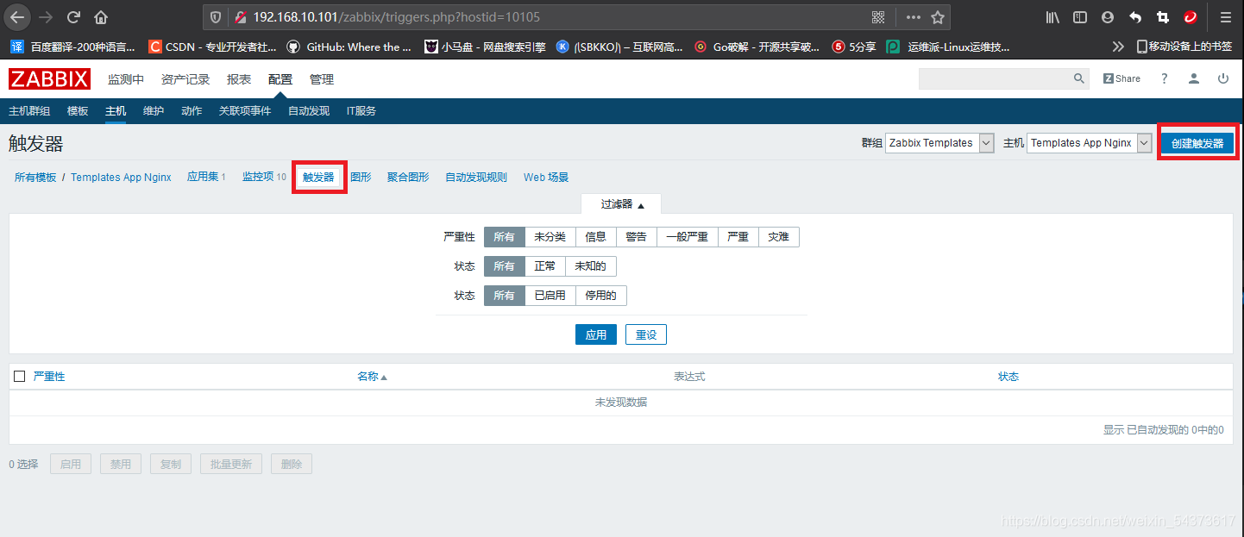Viewport: 1244px width, 537px height.
Task: Open the 小马盘 bookmark
Action: tap(485, 47)
